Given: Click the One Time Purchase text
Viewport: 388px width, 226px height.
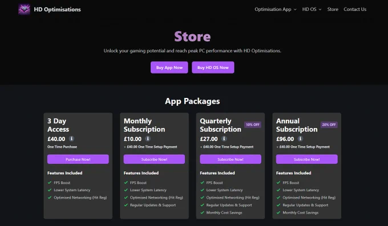Looking at the screenshot, I should pyautogui.click(x=62, y=147).
